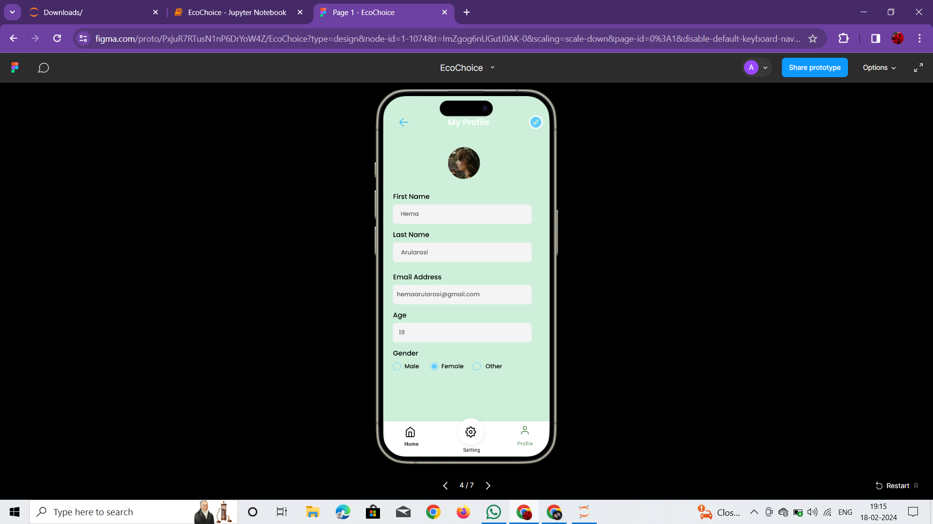The image size is (933, 524).
Task: Expand the EcoChoice title dropdown
Action: pos(492,67)
